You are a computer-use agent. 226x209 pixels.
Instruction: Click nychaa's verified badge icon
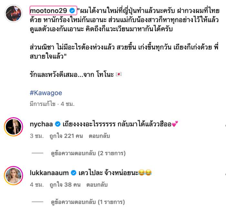[x=58, y=124]
